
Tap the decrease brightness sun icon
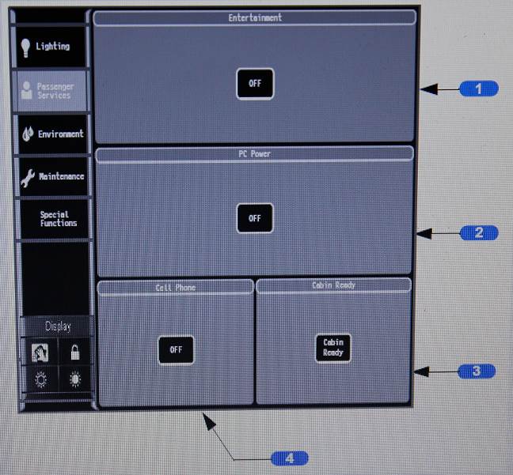[x=41, y=380]
